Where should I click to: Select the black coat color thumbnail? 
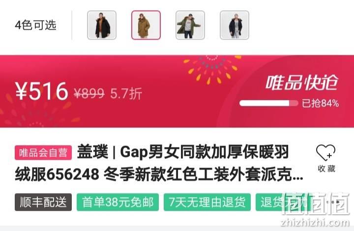pos(102,25)
